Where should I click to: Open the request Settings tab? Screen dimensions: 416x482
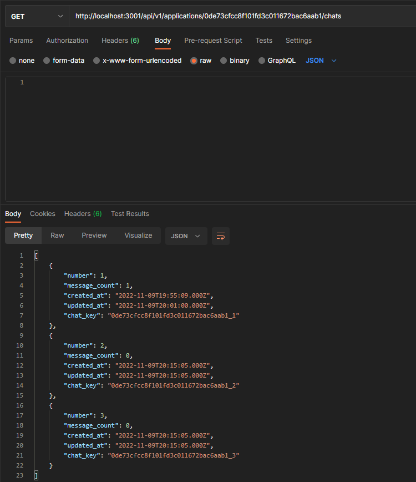[298, 40]
